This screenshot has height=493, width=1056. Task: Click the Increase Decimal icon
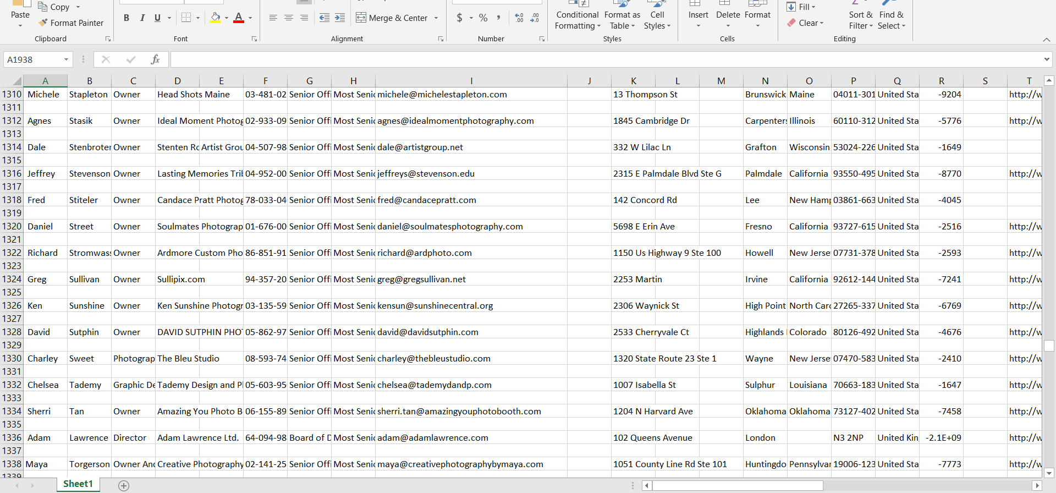click(519, 18)
